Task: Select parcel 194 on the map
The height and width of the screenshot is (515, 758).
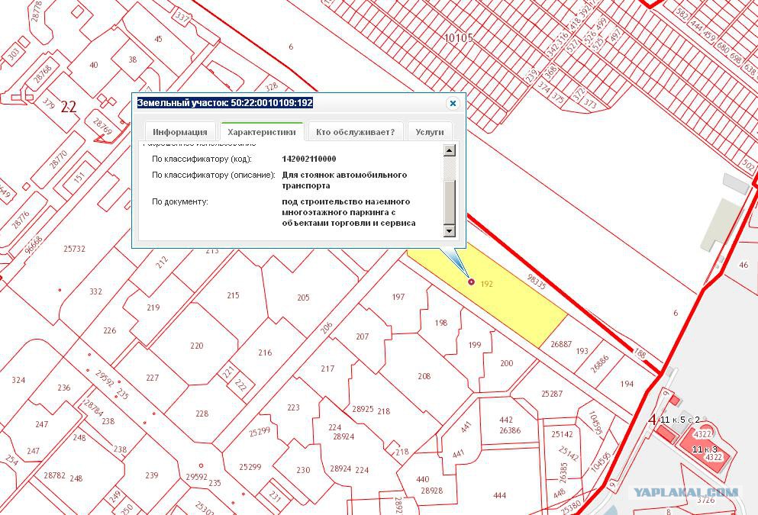Action: coord(627,384)
